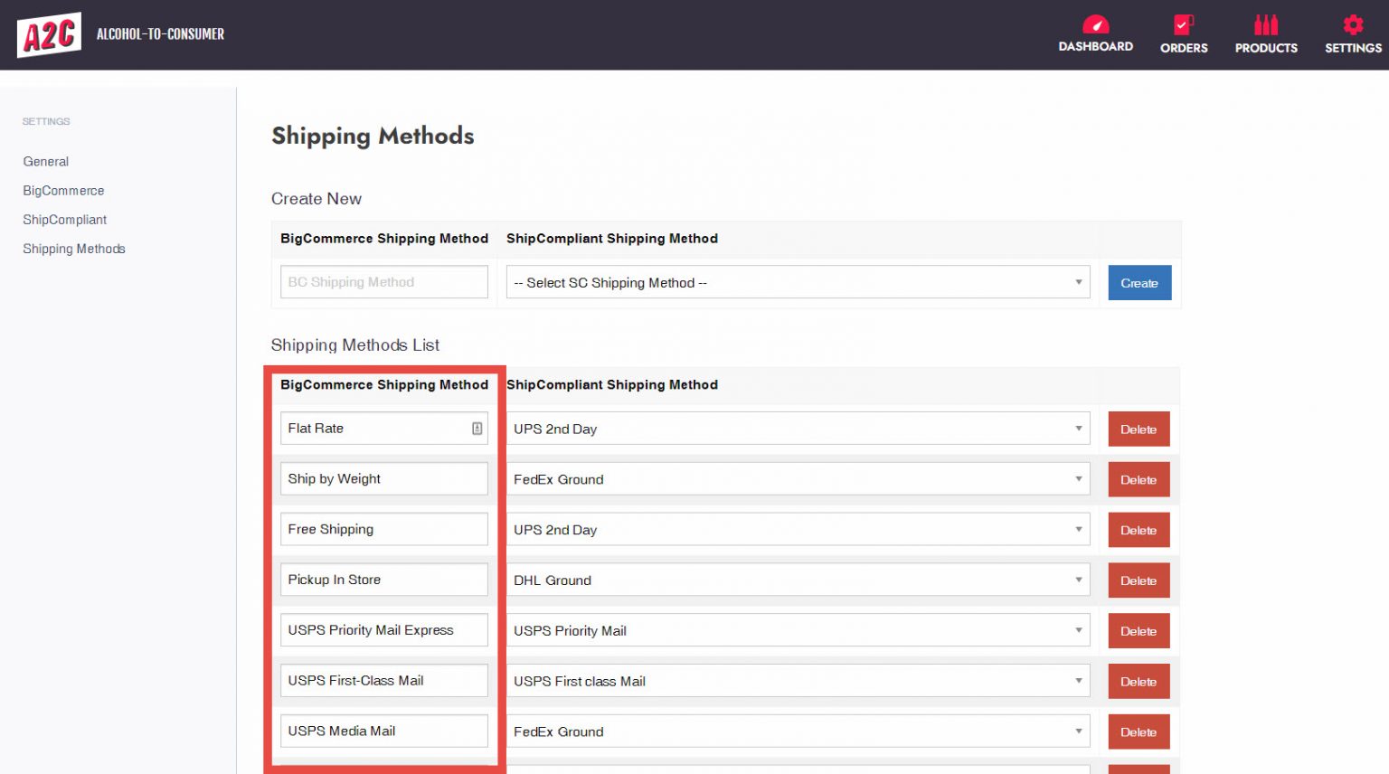This screenshot has height=774, width=1389.
Task: Edit the Free Shipping field
Action: tap(384, 530)
